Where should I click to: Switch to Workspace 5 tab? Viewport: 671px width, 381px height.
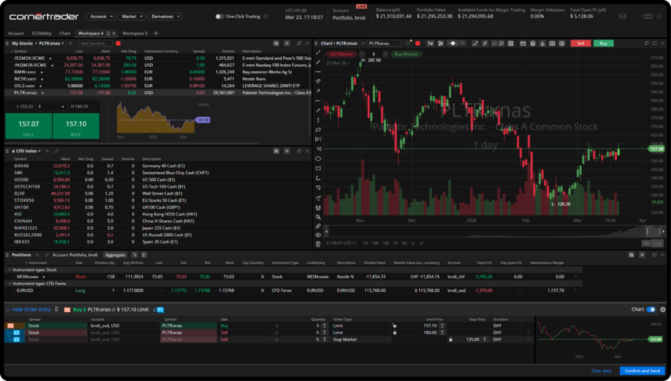[x=135, y=33]
